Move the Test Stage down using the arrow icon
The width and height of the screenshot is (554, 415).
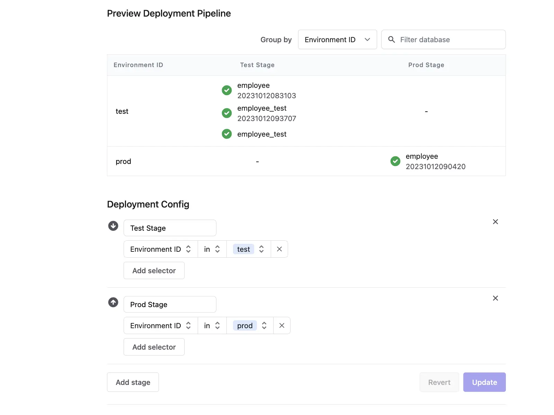click(x=113, y=225)
